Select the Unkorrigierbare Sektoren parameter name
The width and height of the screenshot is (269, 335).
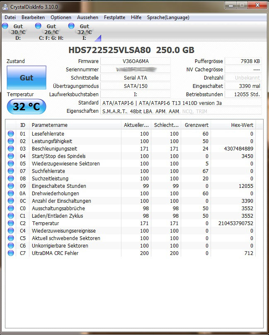point(60,246)
